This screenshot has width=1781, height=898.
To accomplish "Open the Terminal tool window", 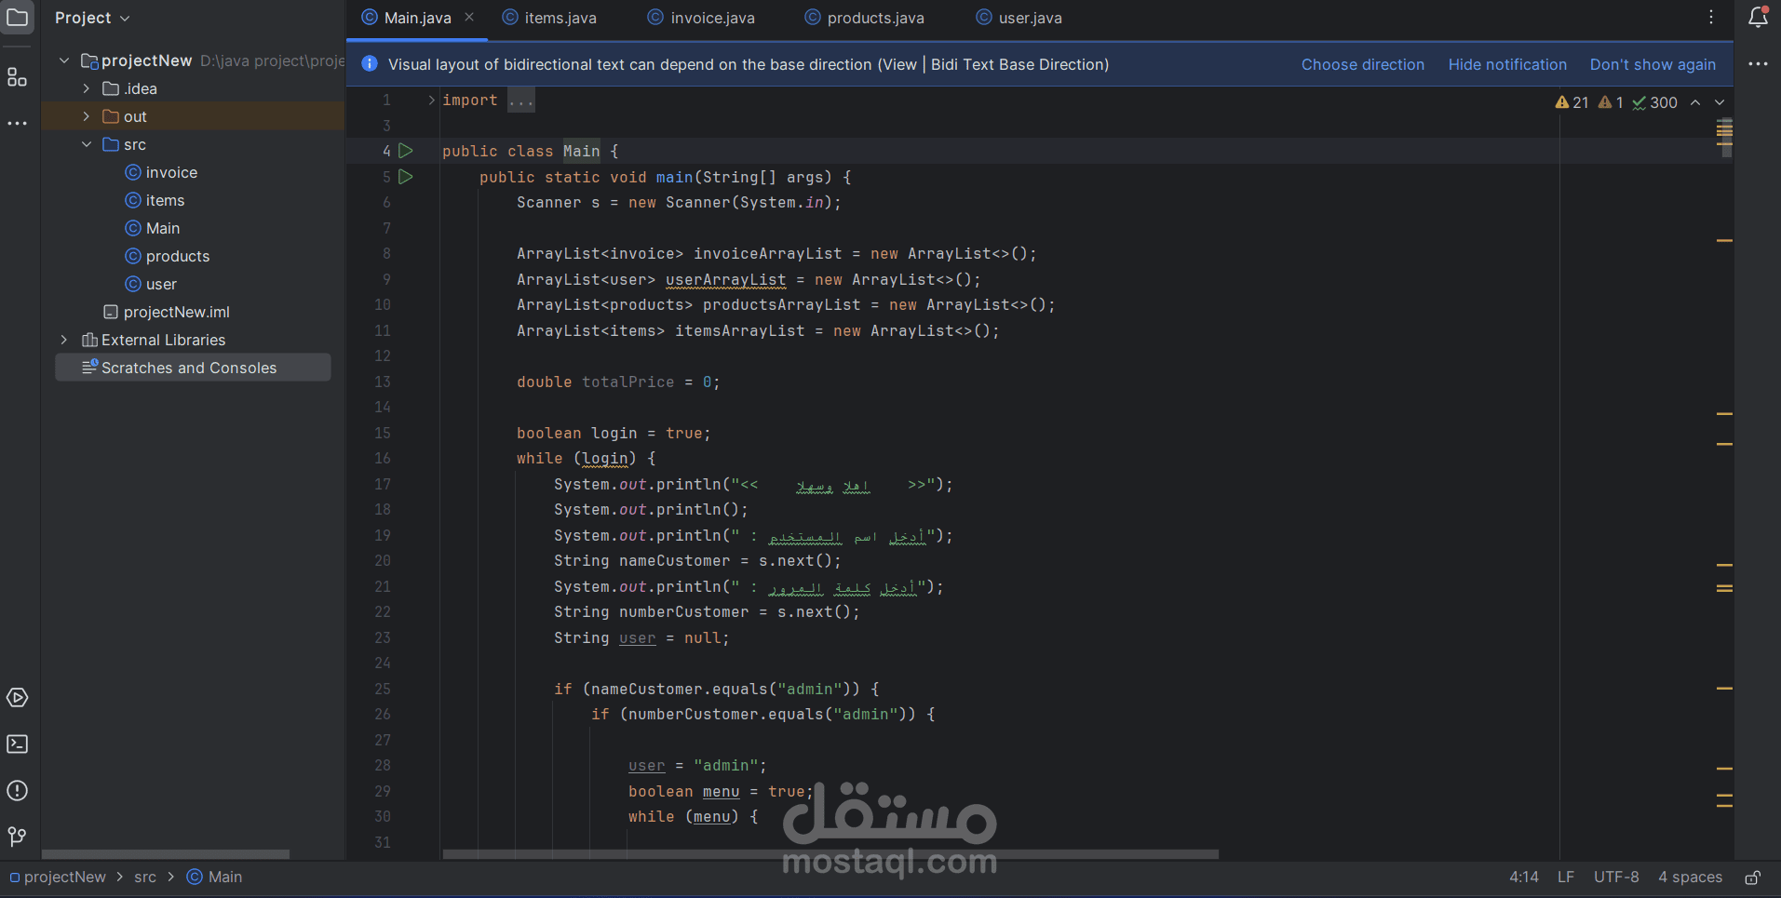I will [x=17, y=744].
